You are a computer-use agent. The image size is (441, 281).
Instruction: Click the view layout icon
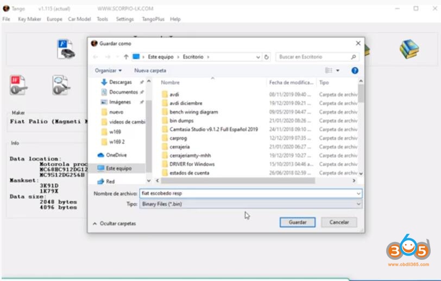point(329,71)
